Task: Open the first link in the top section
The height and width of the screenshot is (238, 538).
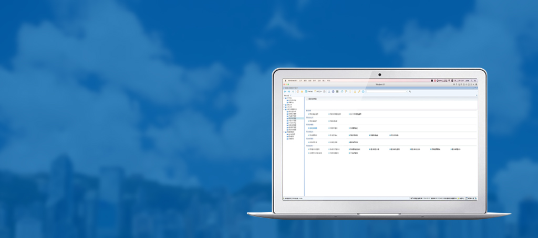Action: pyautogui.click(x=313, y=113)
